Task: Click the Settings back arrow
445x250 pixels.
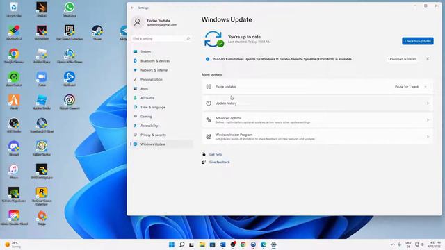Action: pos(132,8)
